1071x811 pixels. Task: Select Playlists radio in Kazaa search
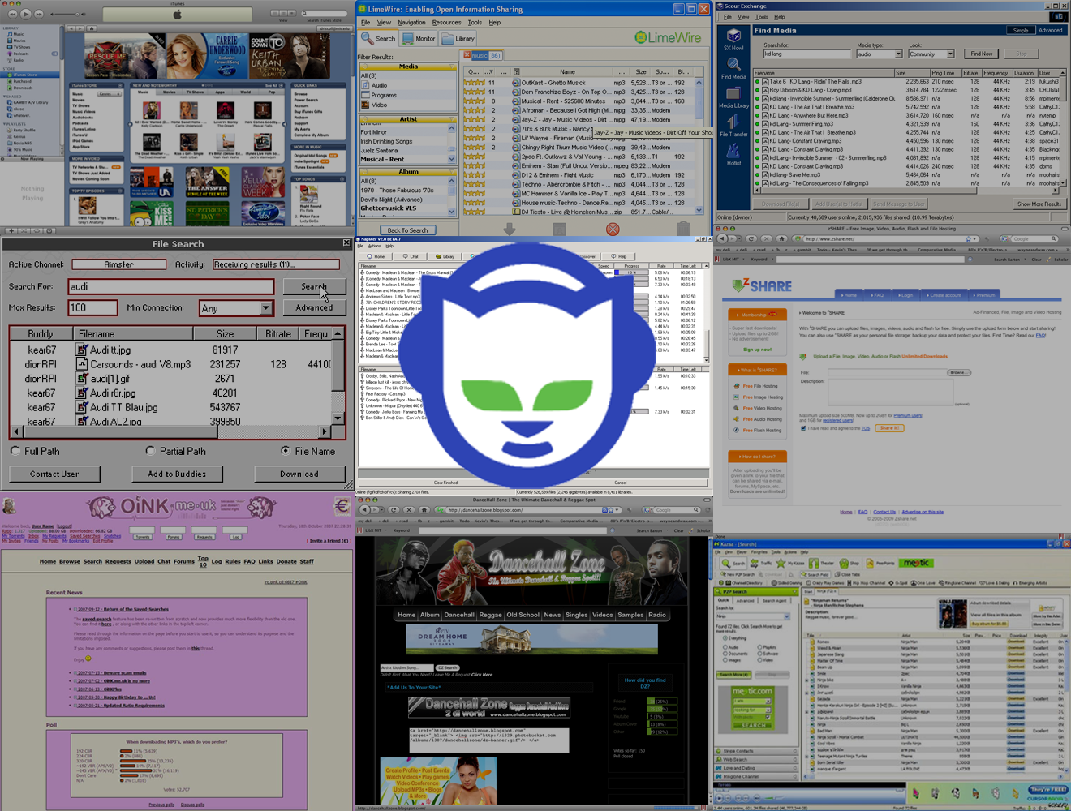[760, 647]
